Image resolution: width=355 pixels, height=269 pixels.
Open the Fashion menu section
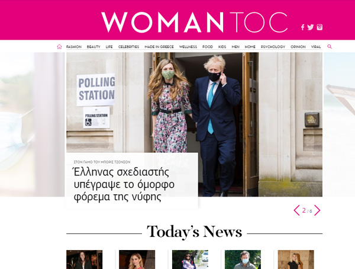click(74, 47)
